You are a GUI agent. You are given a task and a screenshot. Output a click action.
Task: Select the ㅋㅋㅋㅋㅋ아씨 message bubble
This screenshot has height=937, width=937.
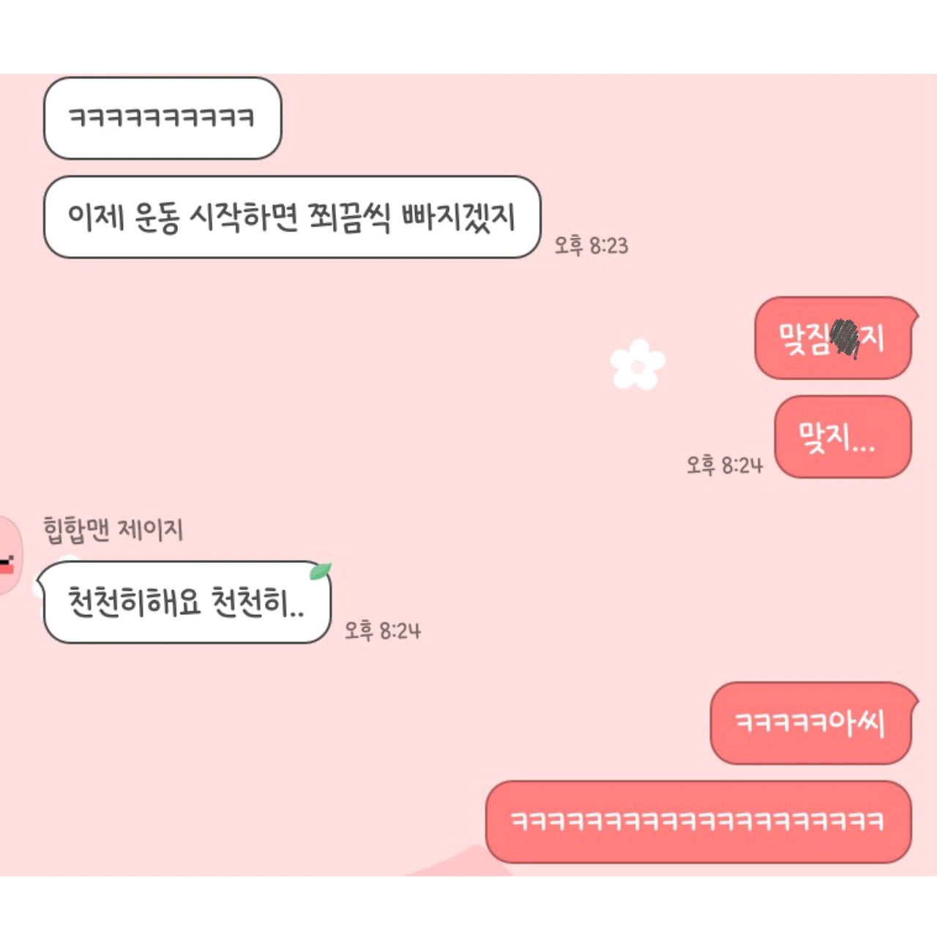(x=814, y=723)
